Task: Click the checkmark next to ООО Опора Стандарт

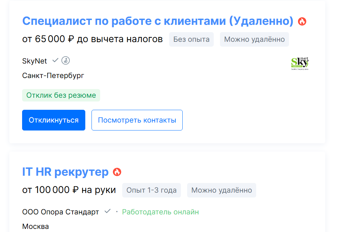Action: 108,212
